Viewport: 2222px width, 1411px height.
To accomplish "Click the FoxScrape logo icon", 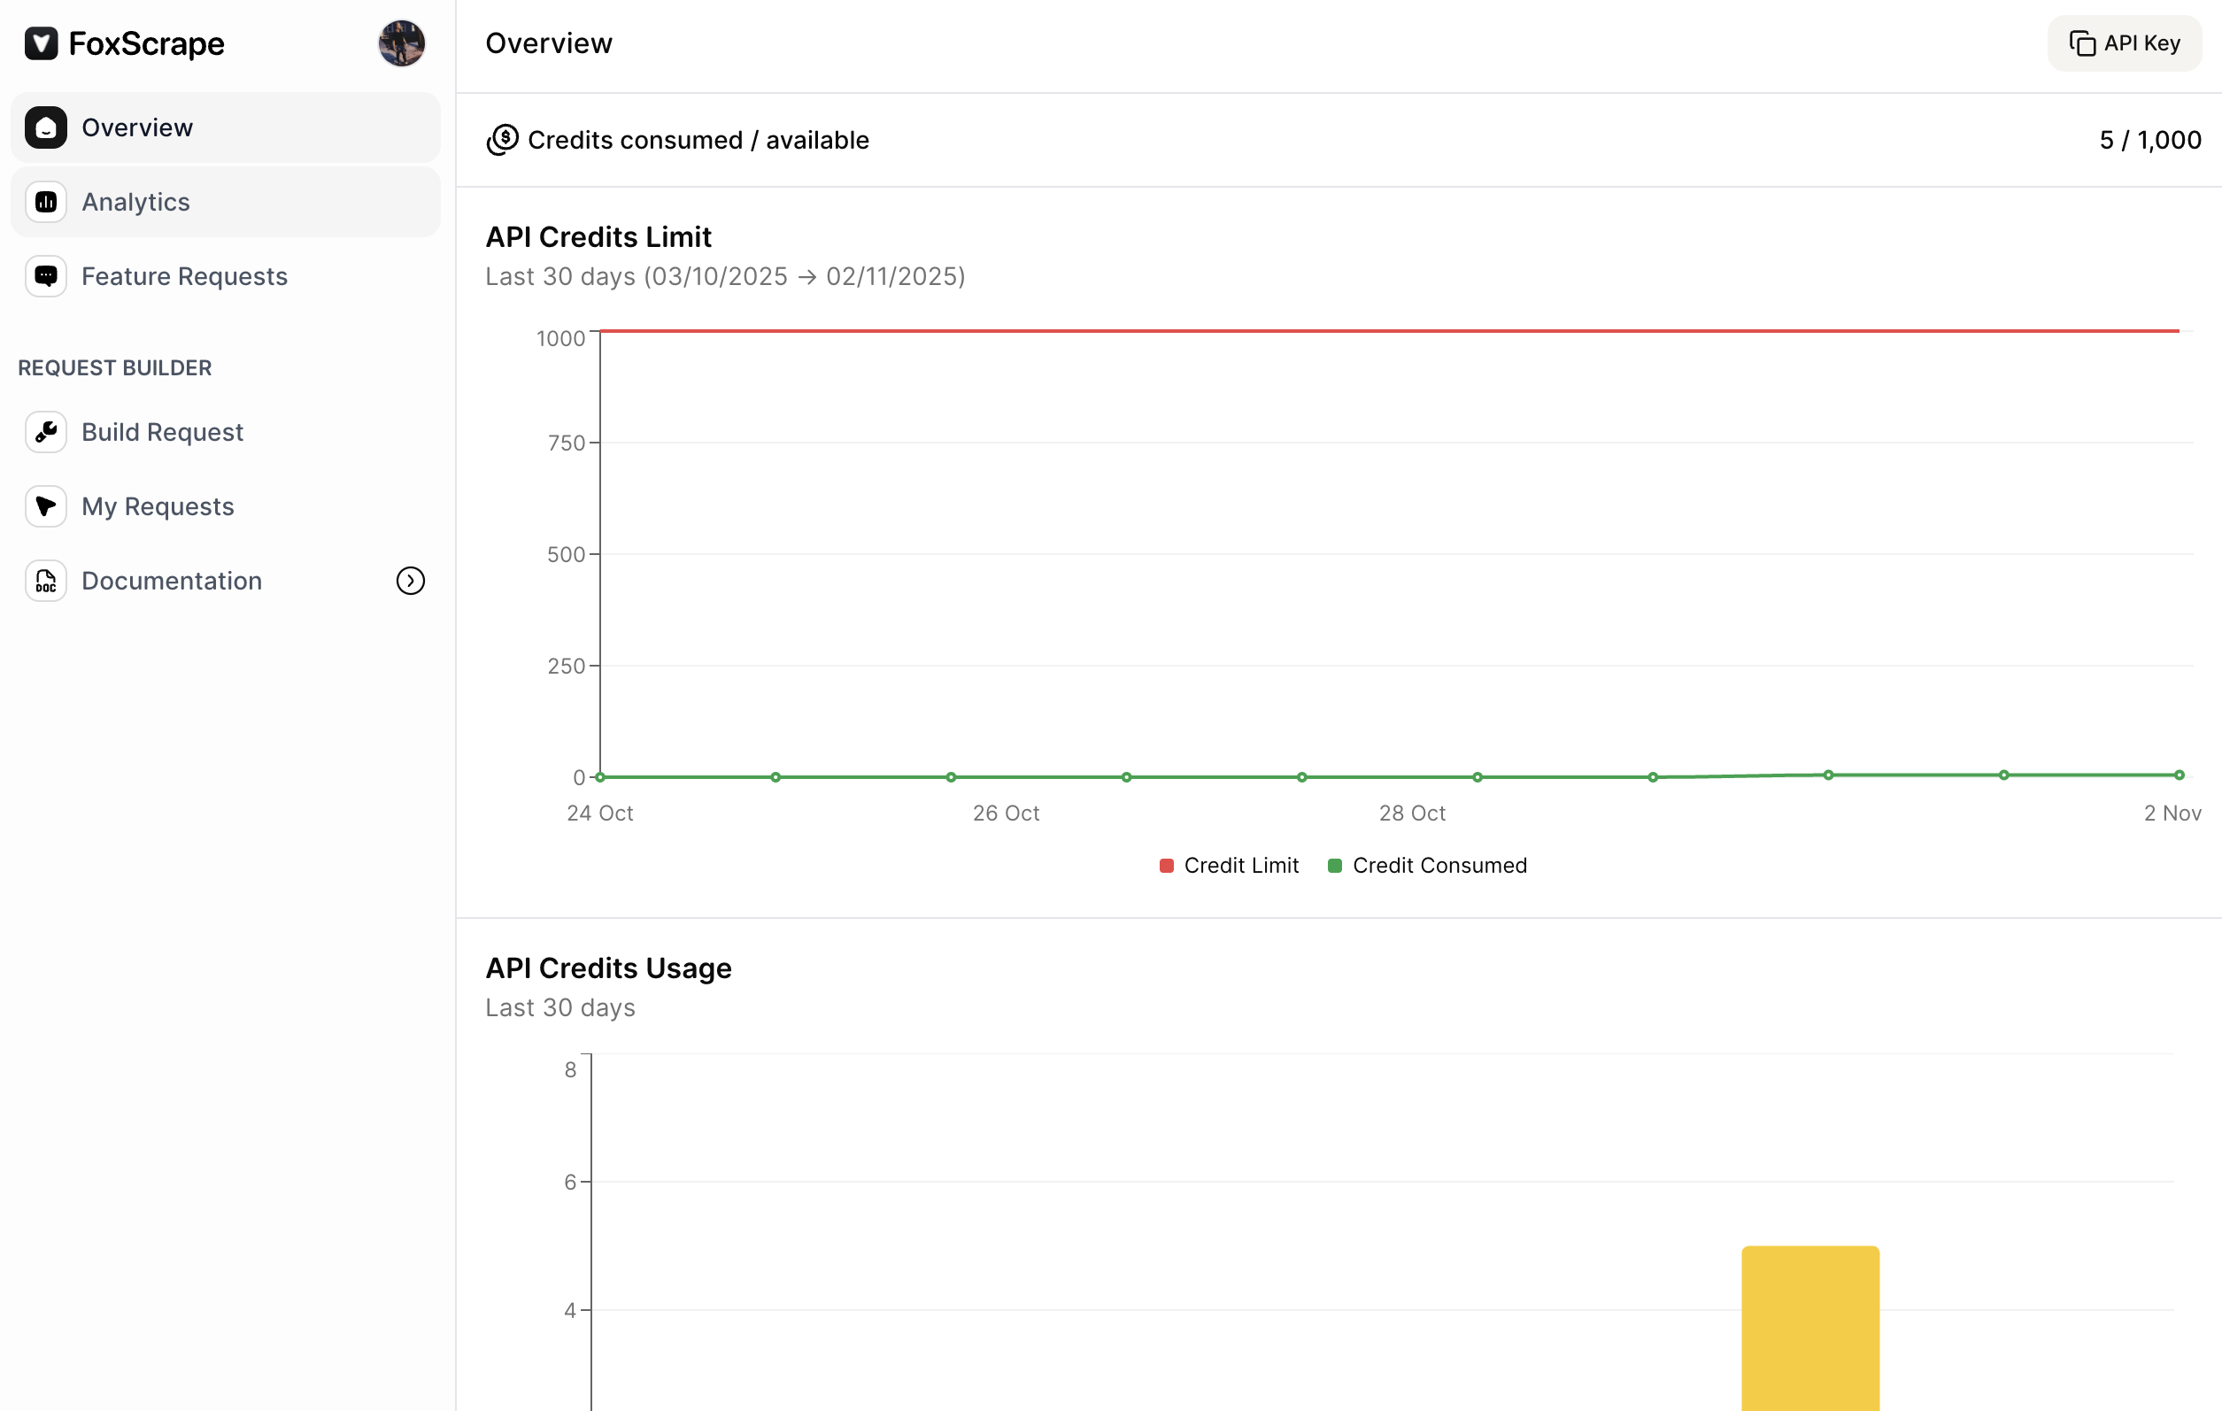I will point(42,43).
